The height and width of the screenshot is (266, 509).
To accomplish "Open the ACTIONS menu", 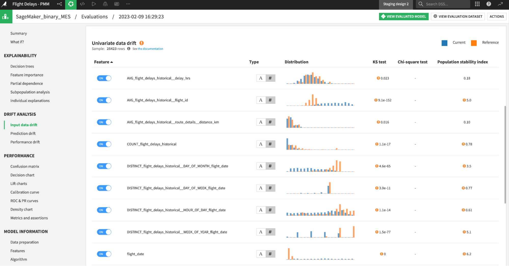I will click(x=496, y=16).
